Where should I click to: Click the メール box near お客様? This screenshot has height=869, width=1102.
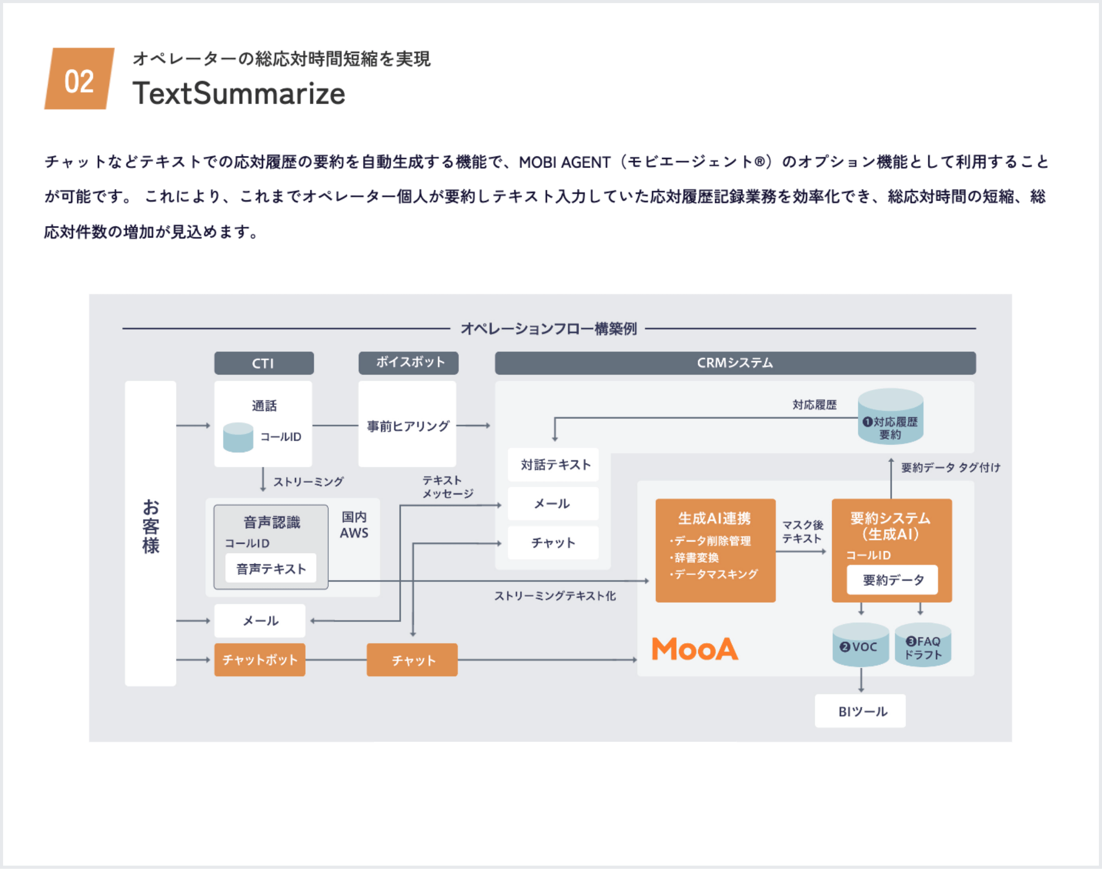(260, 621)
